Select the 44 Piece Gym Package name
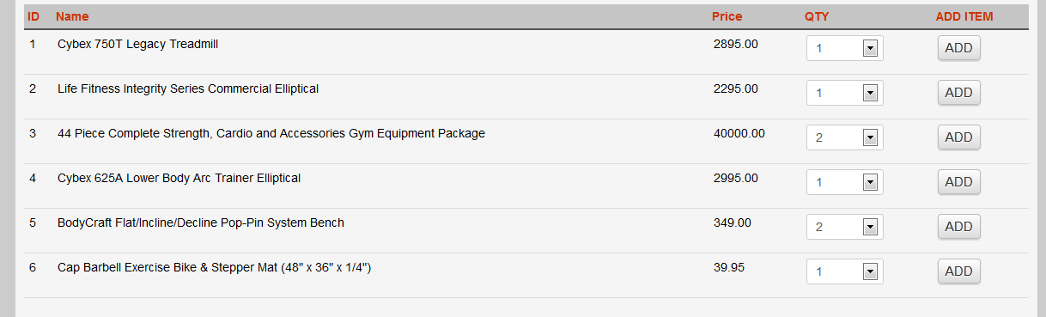 coord(271,133)
